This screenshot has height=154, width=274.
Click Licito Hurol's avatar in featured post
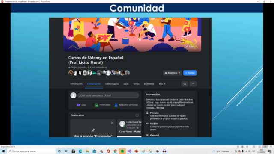point(122,124)
